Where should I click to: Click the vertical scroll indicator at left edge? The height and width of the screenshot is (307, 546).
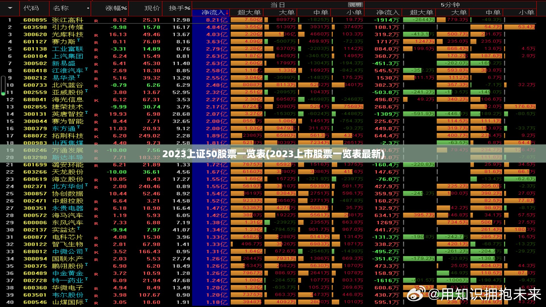3,86
